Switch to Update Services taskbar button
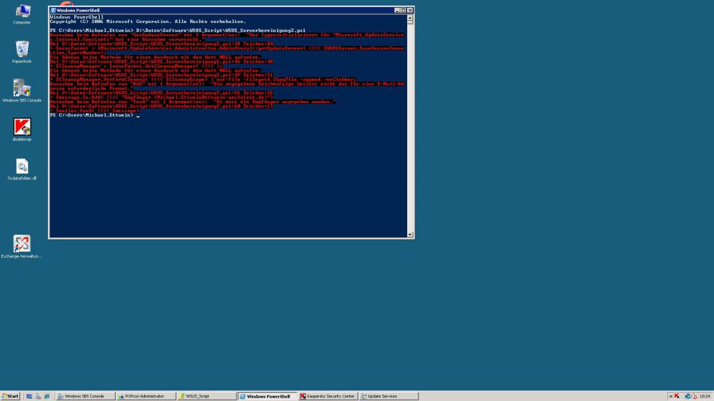714x401 pixels. 389,396
